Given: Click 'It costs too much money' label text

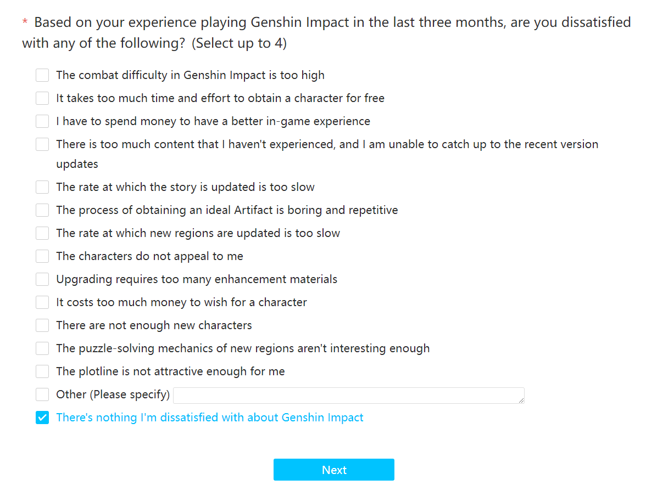Looking at the screenshot, I should (181, 302).
